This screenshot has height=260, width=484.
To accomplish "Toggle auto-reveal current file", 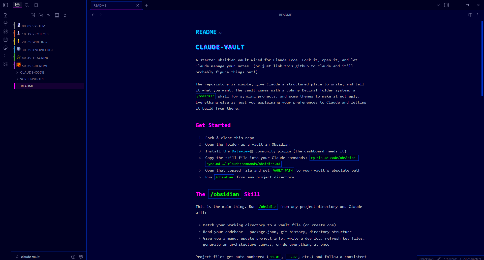I will coord(57,15).
